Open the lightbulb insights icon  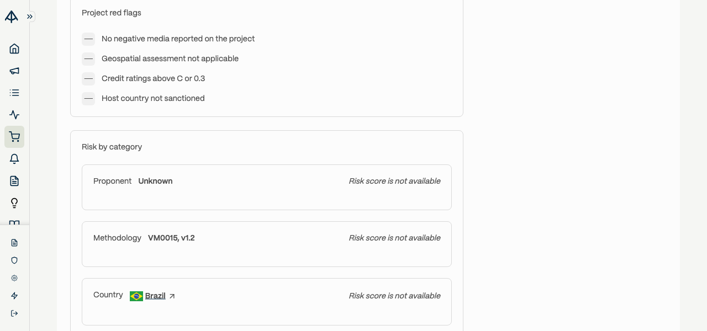pos(14,203)
